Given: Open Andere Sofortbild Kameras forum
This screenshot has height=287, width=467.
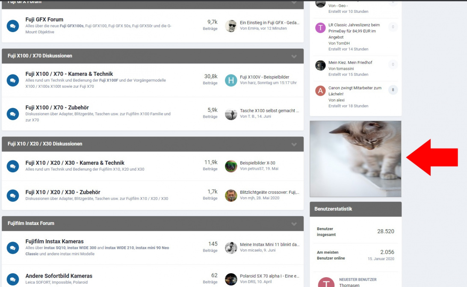Looking at the screenshot, I should tap(59, 276).
